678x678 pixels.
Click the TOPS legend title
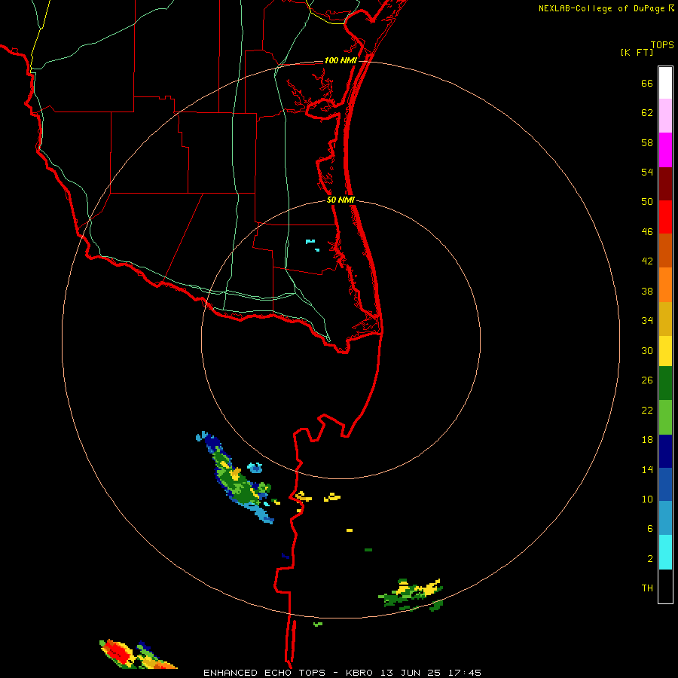(662, 45)
